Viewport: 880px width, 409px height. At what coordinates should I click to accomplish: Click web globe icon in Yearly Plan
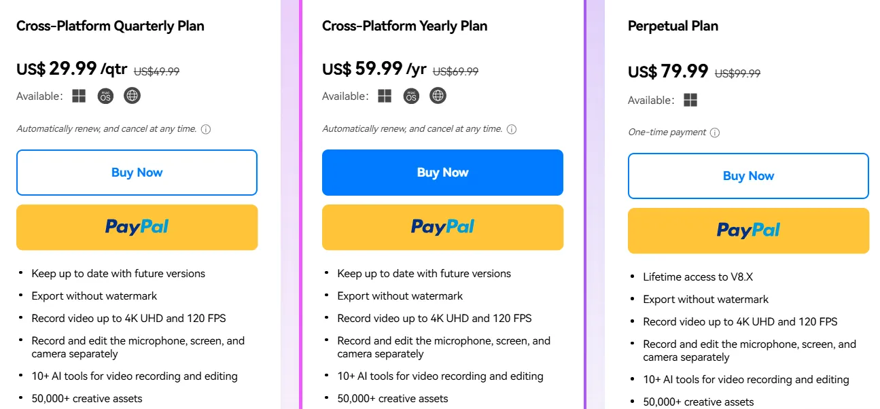pos(438,96)
